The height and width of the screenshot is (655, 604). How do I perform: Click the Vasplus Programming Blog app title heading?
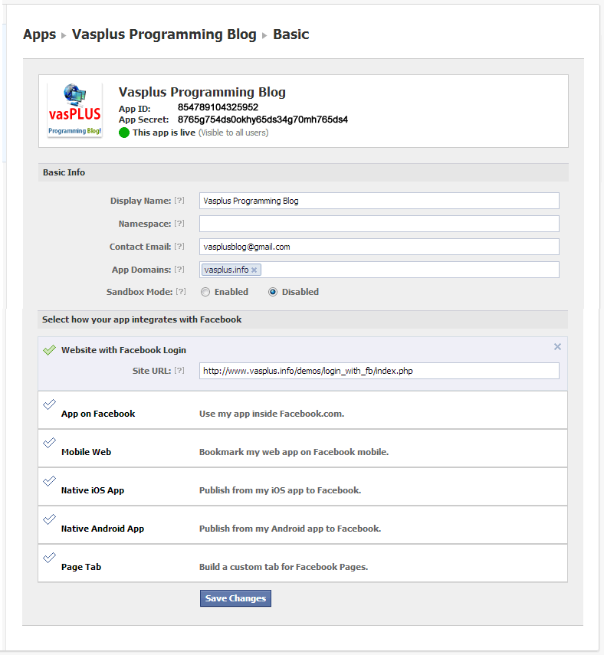pyautogui.click(x=202, y=92)
